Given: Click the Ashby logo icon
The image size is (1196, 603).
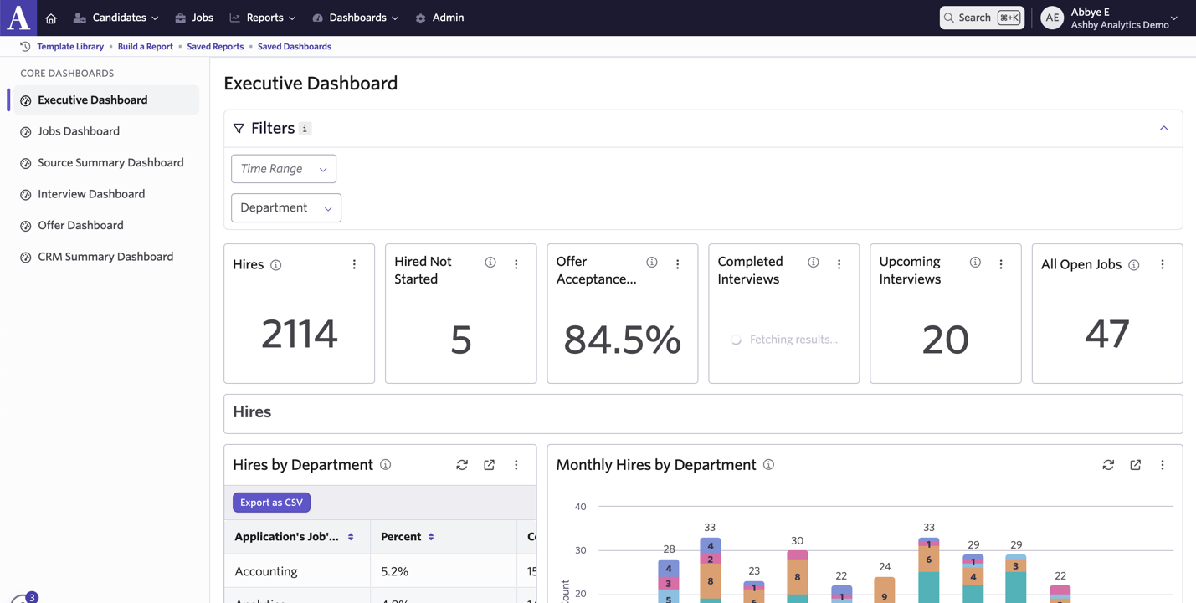Looking at the screenshot, I should [18, 18].
